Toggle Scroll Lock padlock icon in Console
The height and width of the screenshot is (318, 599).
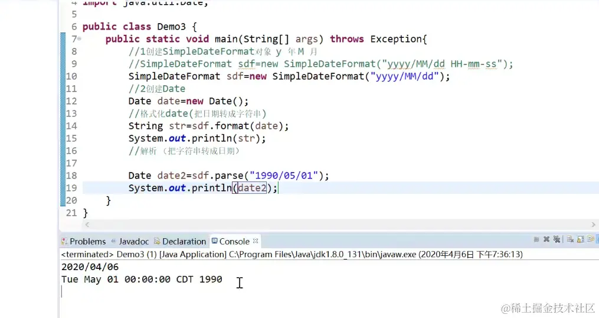pyautogui.click(x=581, y=239)
